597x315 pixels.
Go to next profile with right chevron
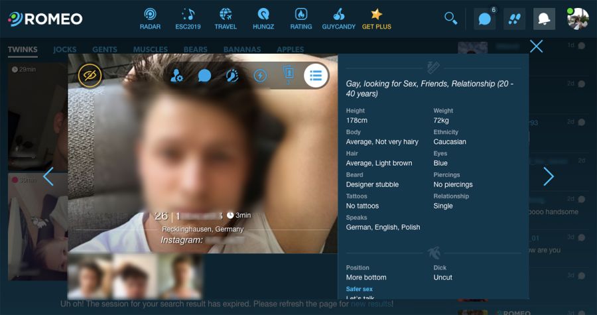(x=549, y=176)
